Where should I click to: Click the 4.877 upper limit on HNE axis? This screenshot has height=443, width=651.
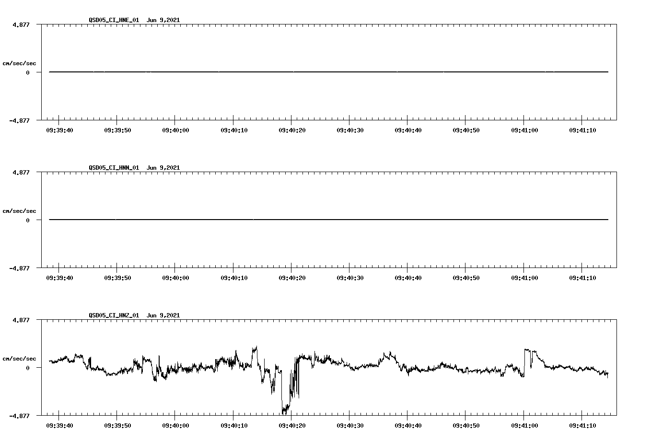click(x=21, y=24)
